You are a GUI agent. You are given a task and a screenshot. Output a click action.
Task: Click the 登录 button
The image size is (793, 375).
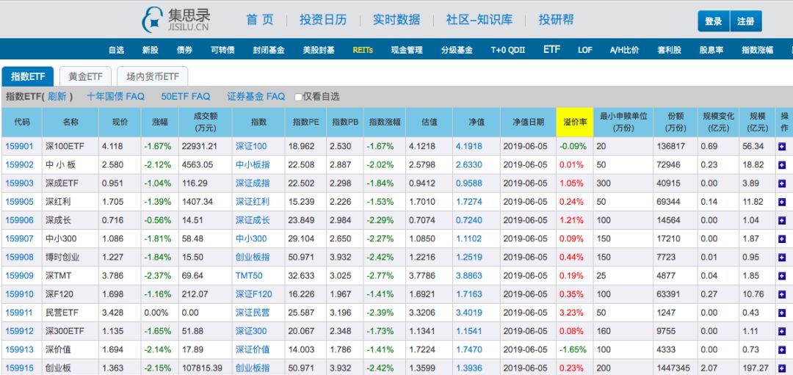click(714, 21)
